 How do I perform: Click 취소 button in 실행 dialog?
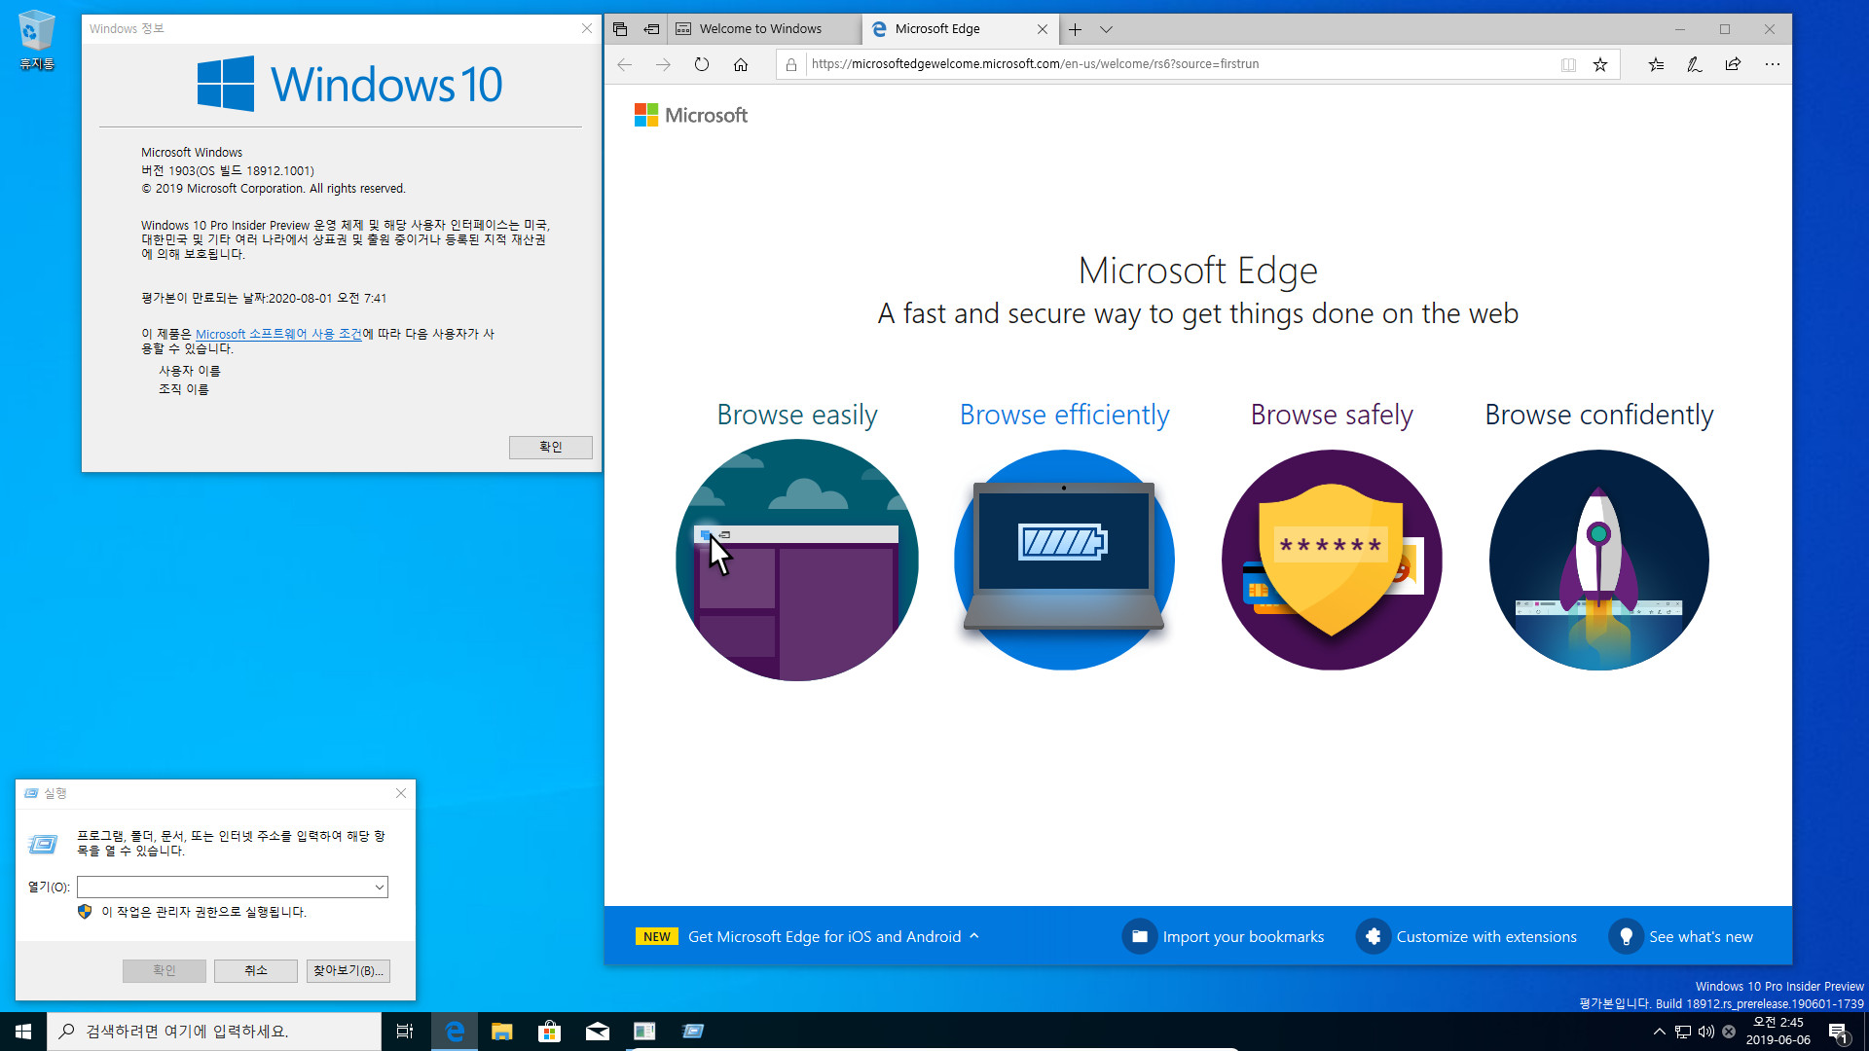[255, 970]
